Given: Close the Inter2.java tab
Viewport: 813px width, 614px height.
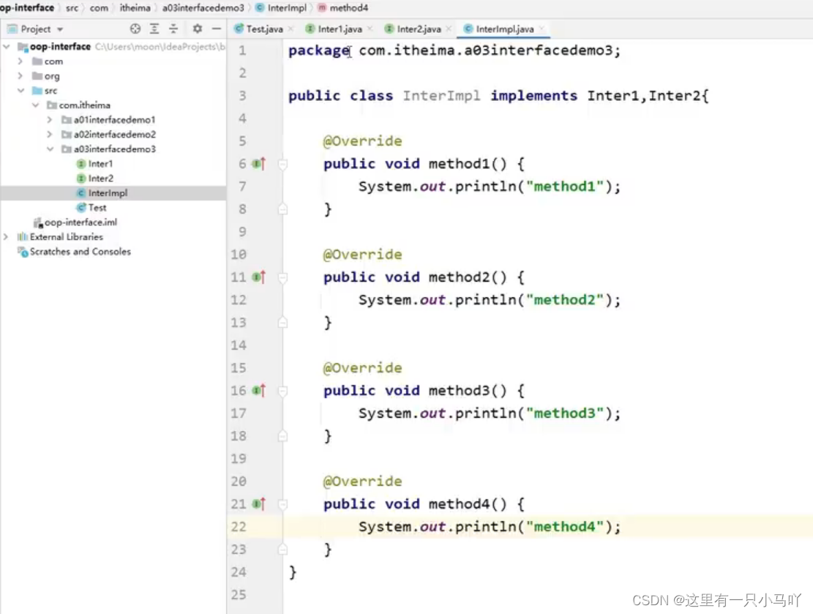Looking at the screenshot, I should tap(449, 29).
